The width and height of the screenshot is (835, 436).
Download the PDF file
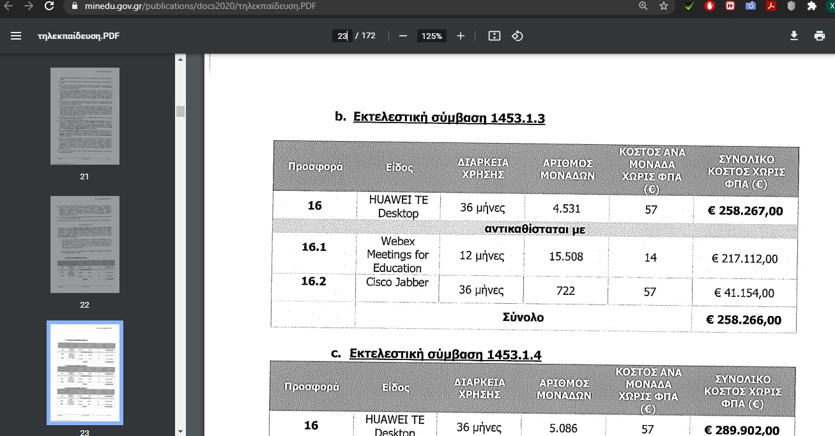tap(794, 36)
